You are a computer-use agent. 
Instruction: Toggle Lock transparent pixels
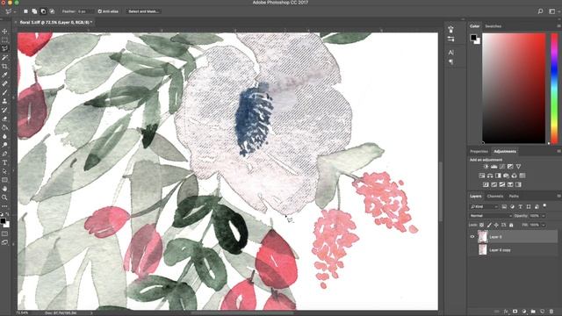point(481,225)
